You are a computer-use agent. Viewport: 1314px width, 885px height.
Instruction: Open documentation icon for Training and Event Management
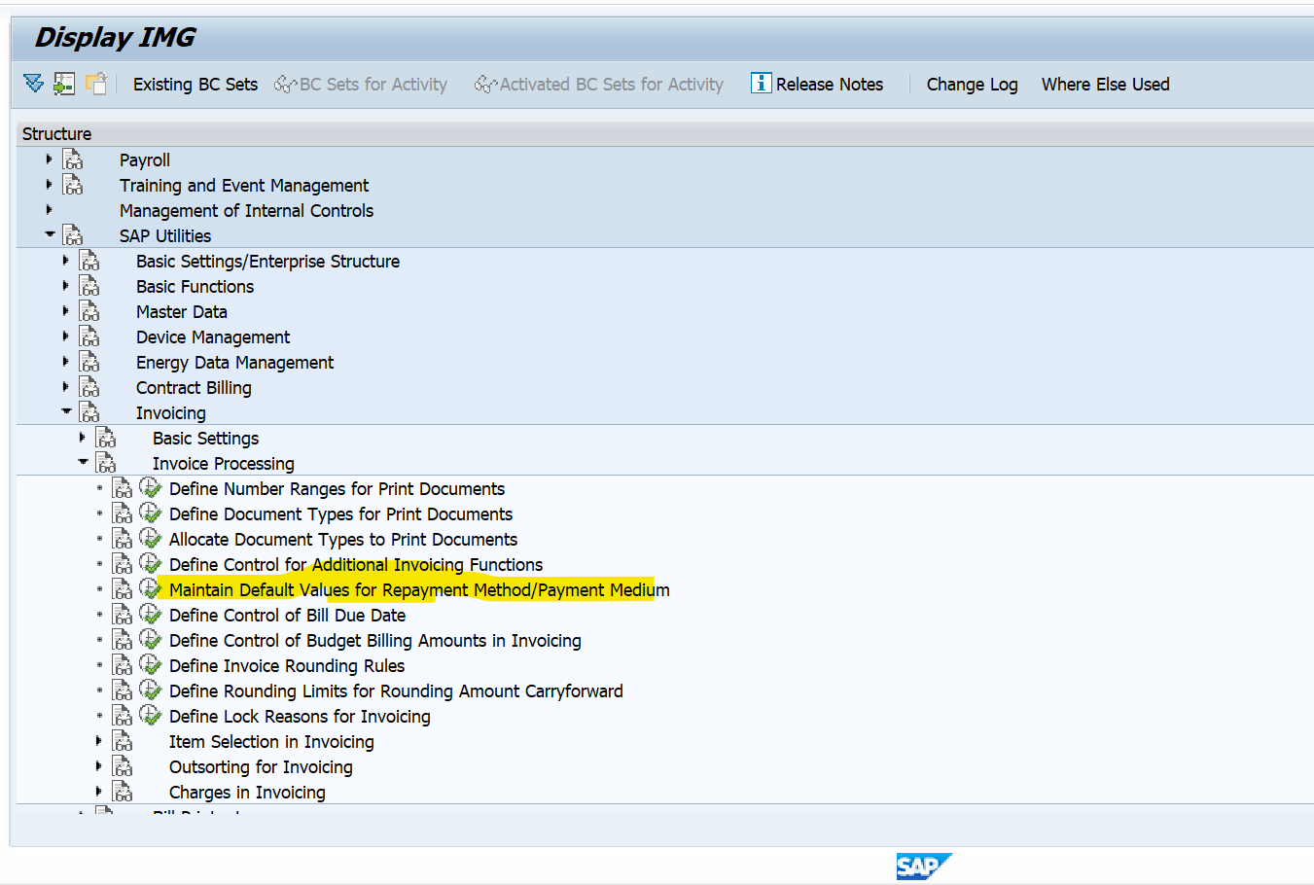coord(73,185)
